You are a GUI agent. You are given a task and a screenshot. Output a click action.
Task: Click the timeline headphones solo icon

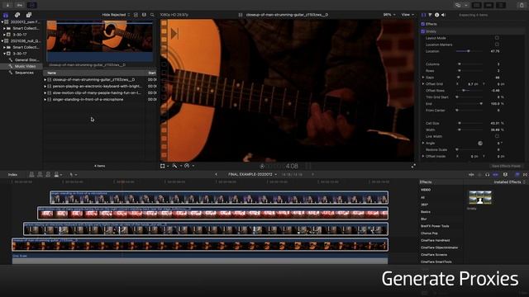487,174
